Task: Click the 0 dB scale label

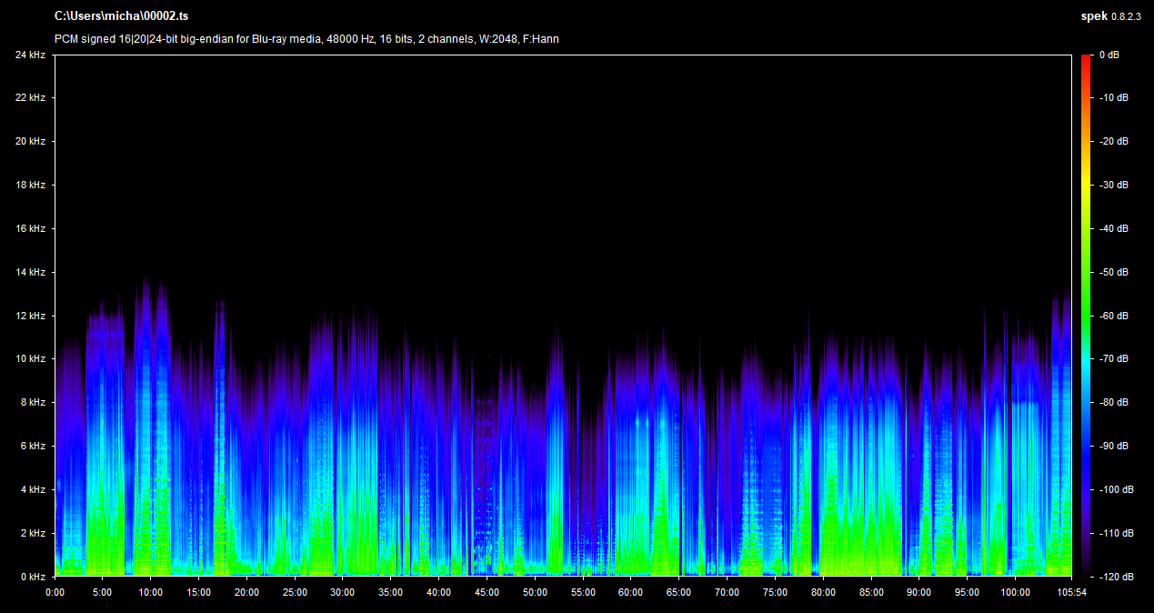Action: tap(1109, 55)
